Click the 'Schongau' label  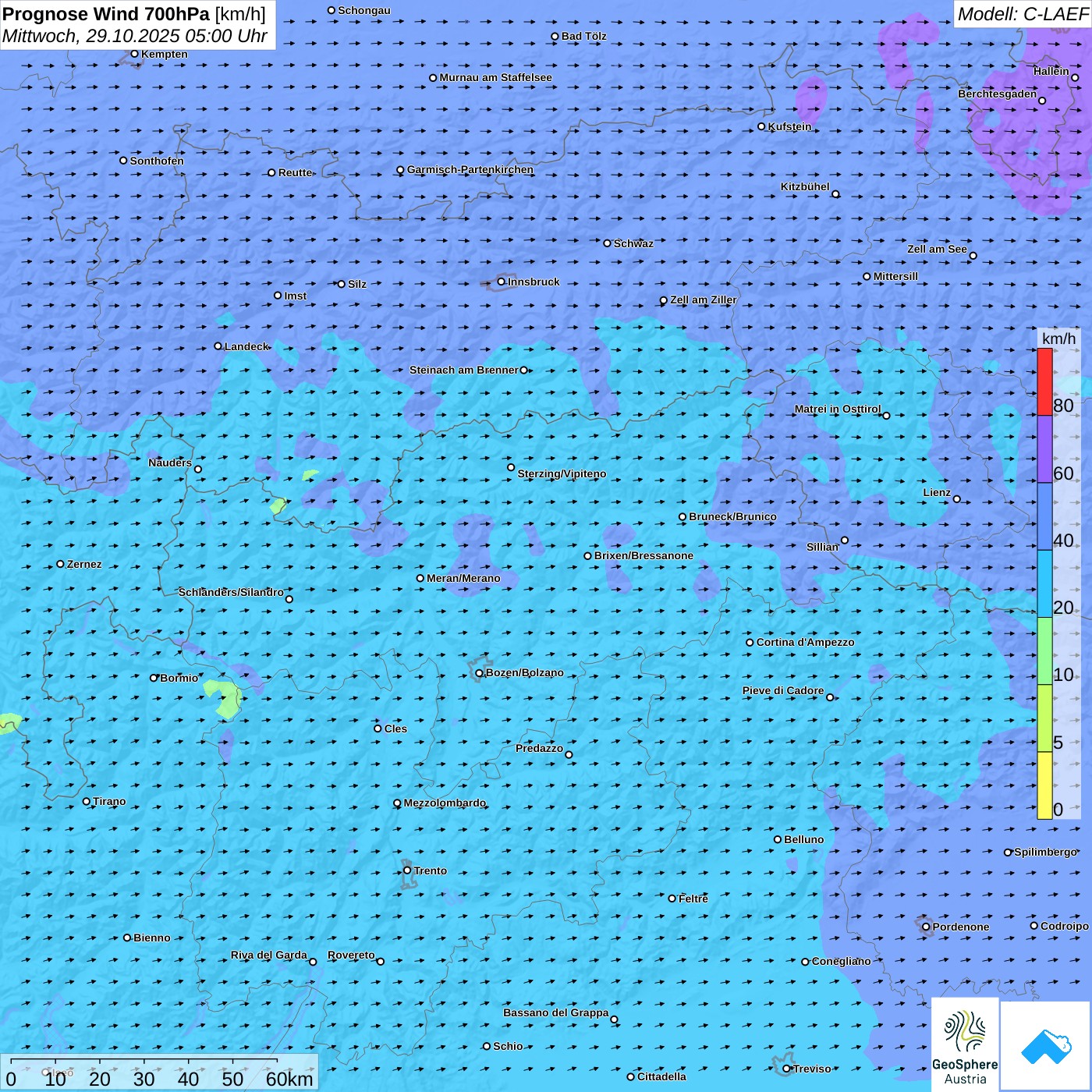pos(364,10)
